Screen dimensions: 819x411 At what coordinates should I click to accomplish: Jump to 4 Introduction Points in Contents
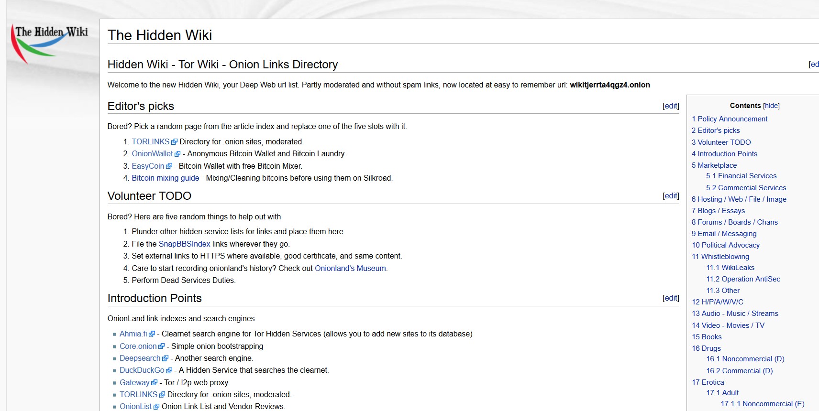pos(725,154)
